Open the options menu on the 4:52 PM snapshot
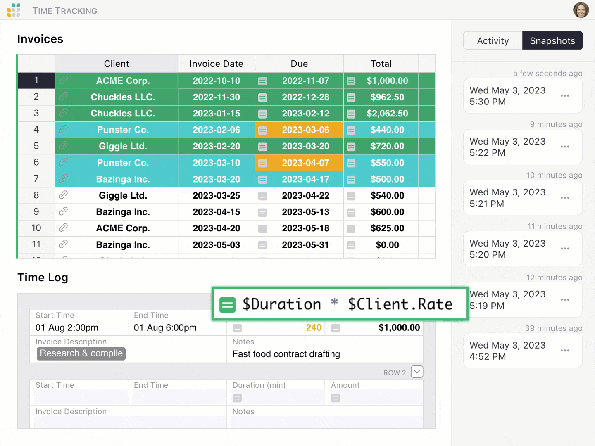This screenshot has height=446, width=595. (565, 351)
